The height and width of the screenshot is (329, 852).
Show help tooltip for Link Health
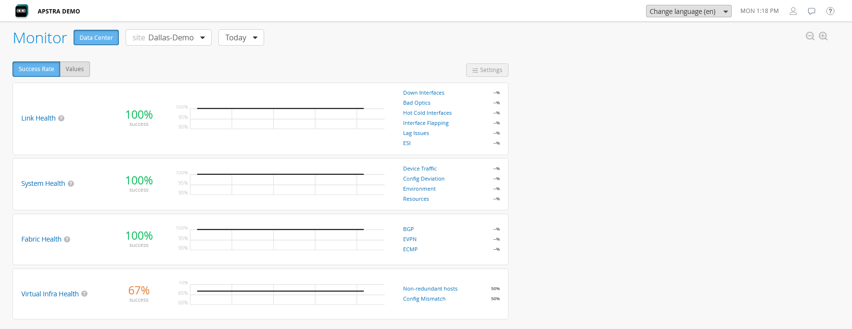coord(61,118)
